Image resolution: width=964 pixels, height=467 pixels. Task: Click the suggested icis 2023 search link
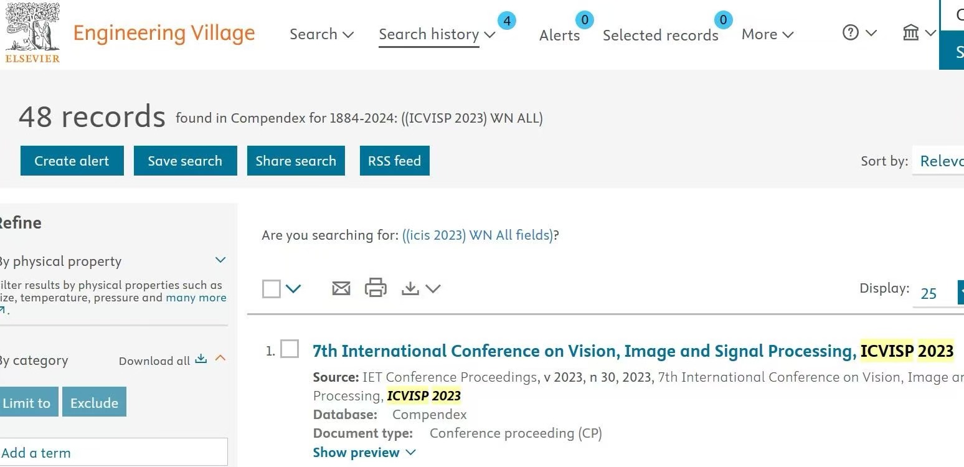478,235
